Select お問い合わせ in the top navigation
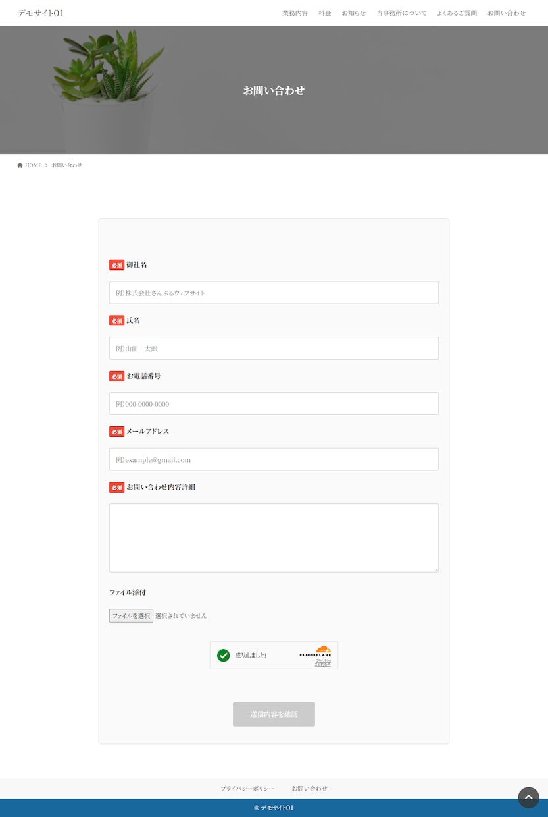Viewport: 548px width, 817px height. [x=507, y=13]
